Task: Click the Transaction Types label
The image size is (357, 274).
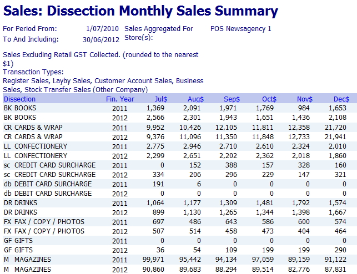Action: pyautogui.click(x=33, y=72)
